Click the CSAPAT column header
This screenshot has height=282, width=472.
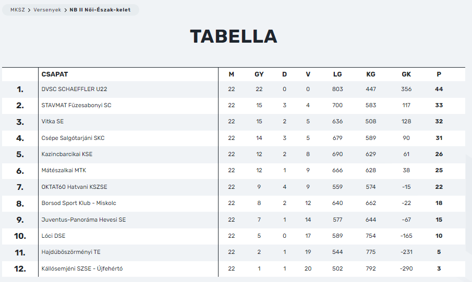tap(55, 74)
